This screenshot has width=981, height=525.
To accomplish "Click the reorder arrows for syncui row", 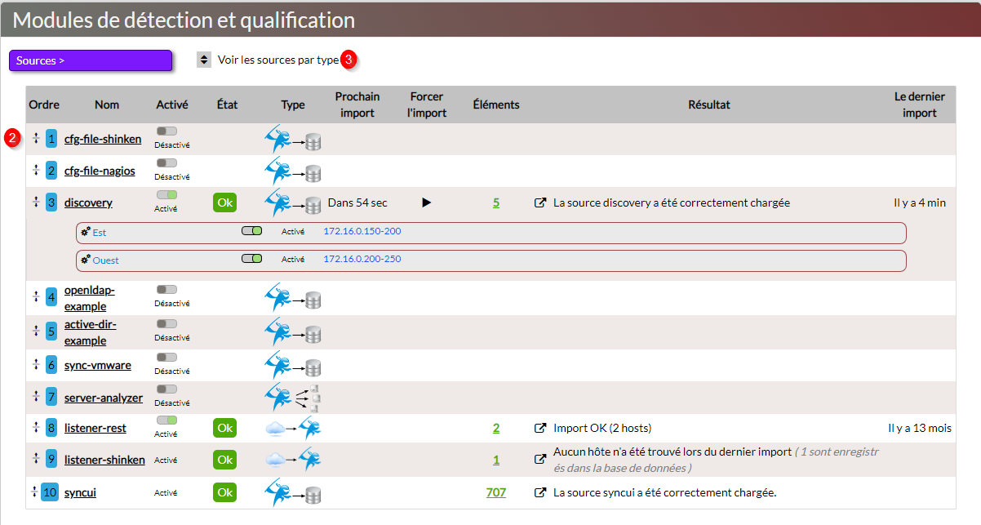I will click(x=33, y=492).
